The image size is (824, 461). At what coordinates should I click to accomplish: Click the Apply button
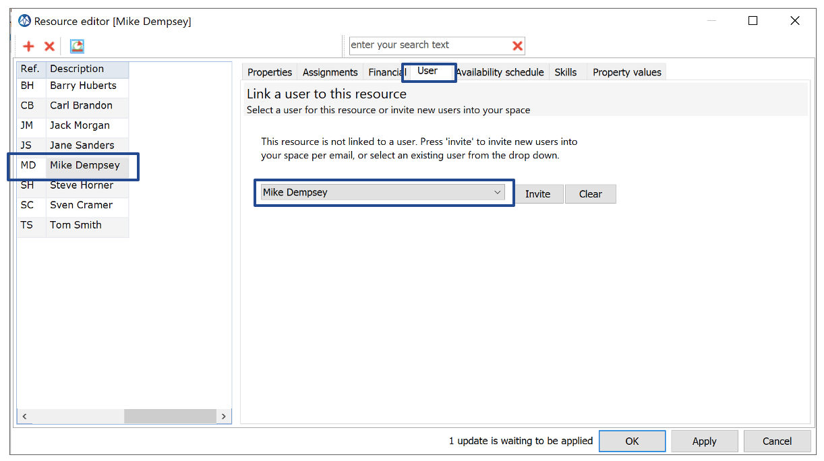click(705, 441)
